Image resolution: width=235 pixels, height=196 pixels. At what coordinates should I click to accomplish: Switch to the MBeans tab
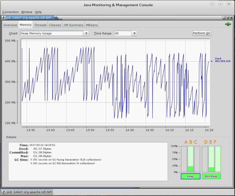click(x=92, y=25)
